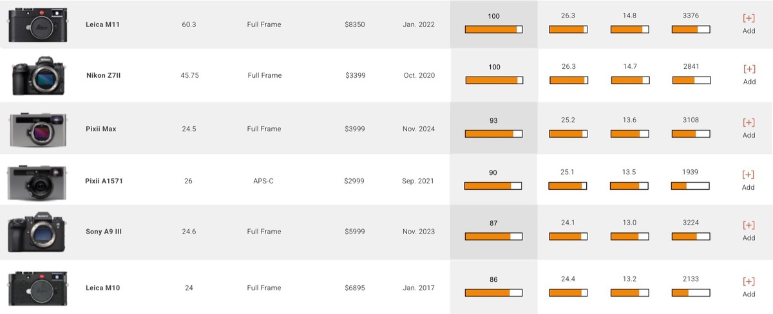
Task: Add Leica M10 via the [+] icon
Action: (749, 282)
